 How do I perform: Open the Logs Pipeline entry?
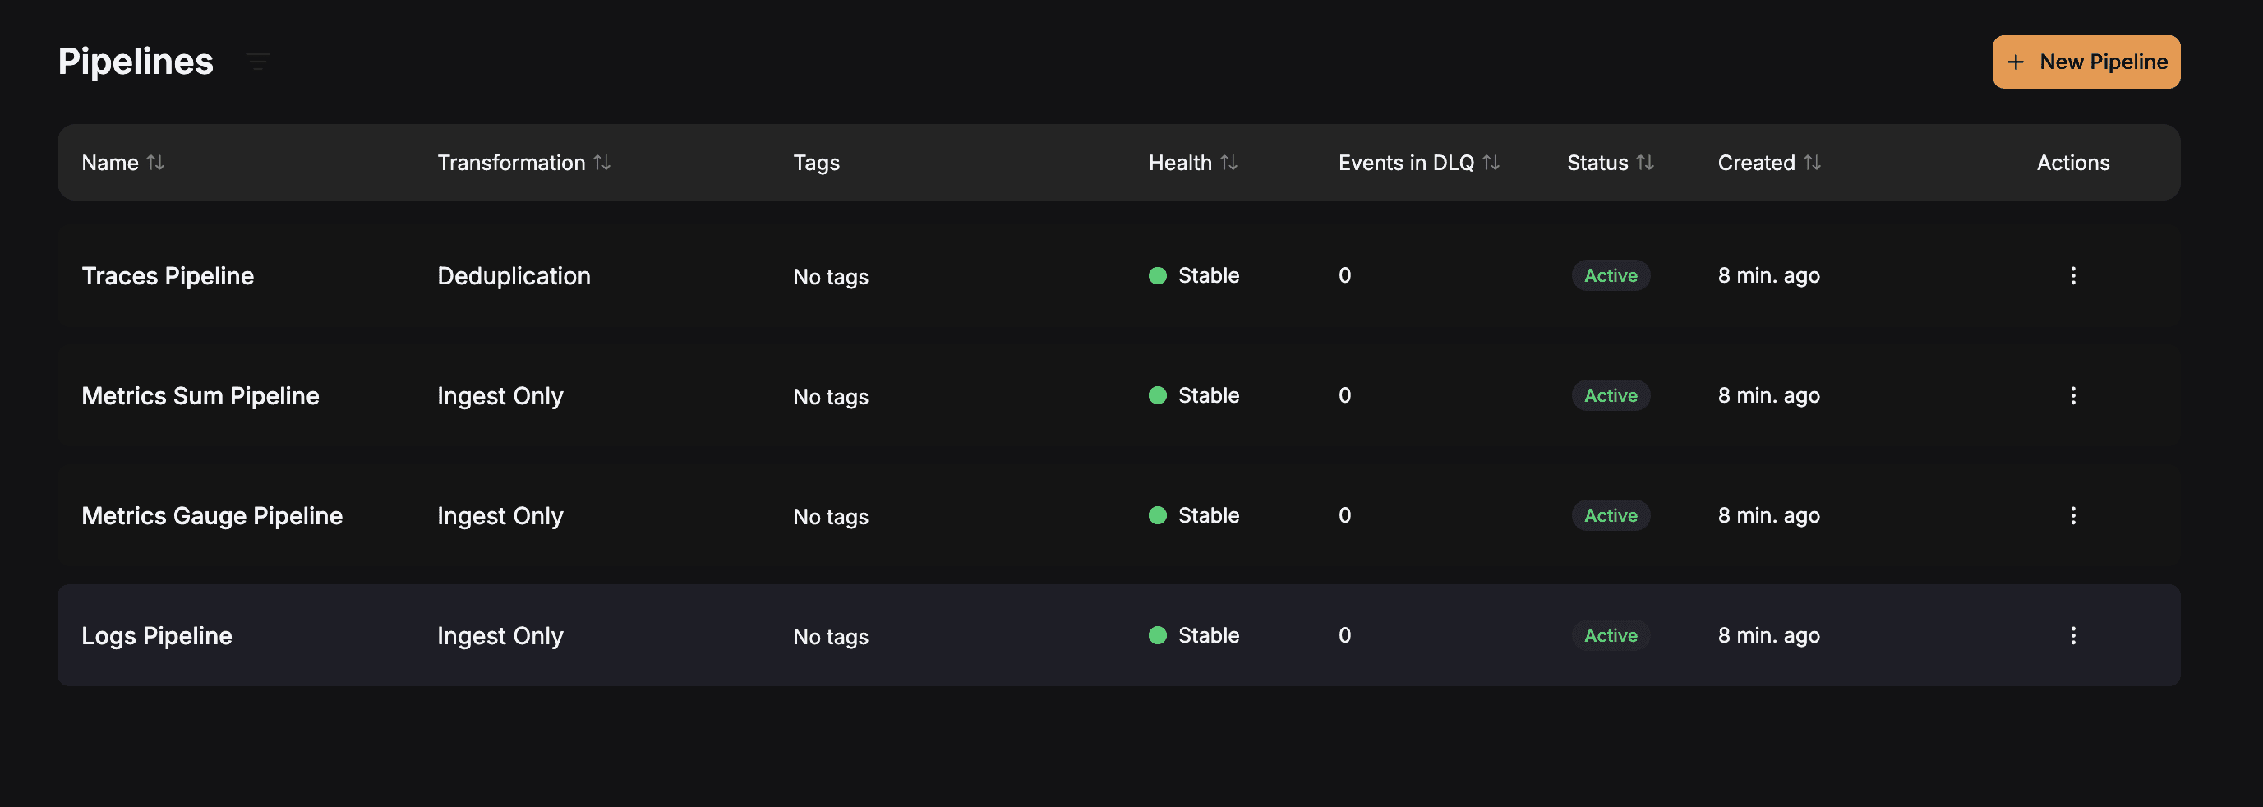click(x=156, y=636)
